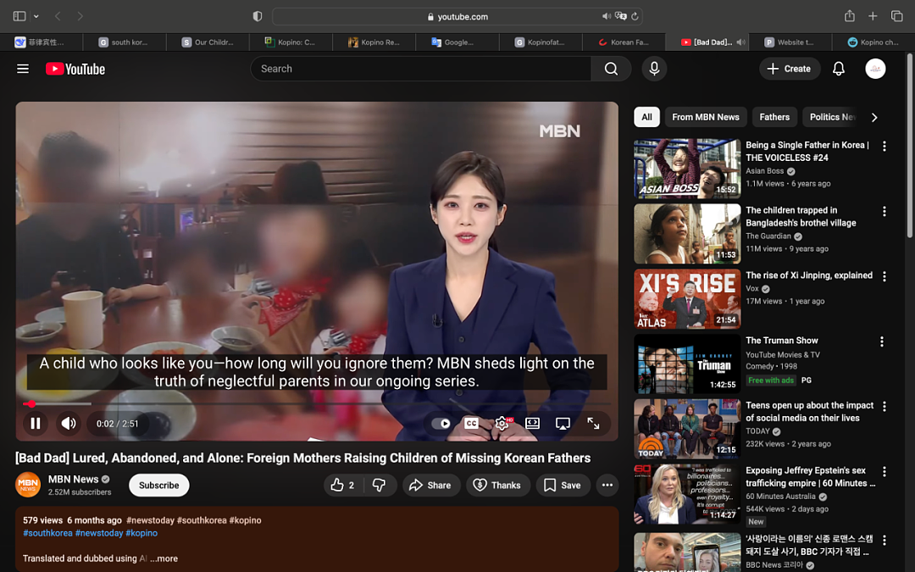The height and width of the screenshot is (572, 915).
Task: Open options for rise of Xi Jinping video
Action: pyautogui.click(x=884, y=276)
